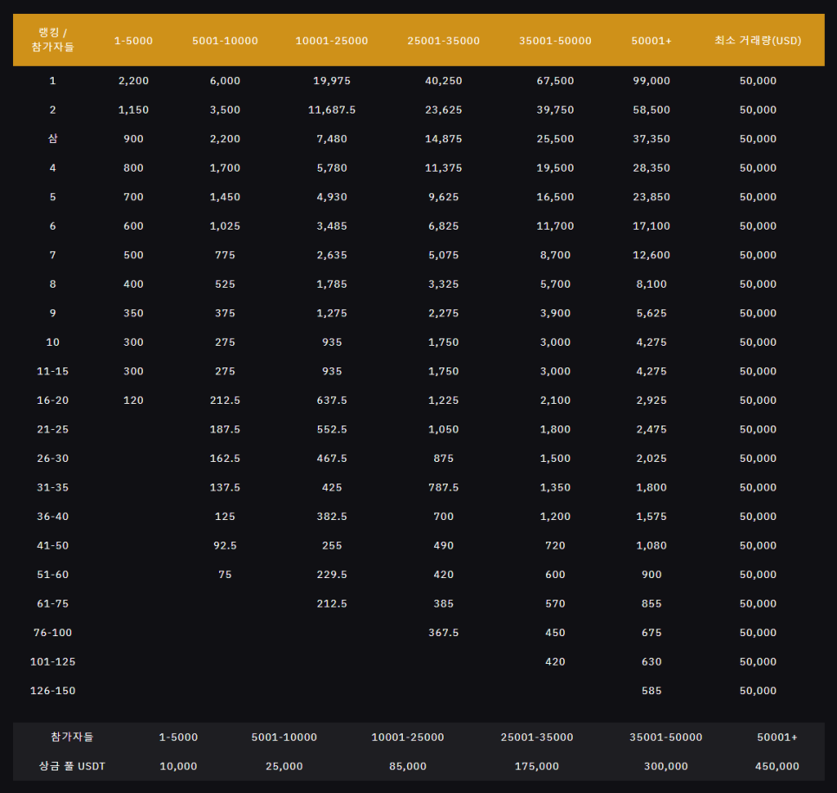Select the '참가자들' label in the bottom table
This screenshot has height=793, width=837.
(72, 737)
